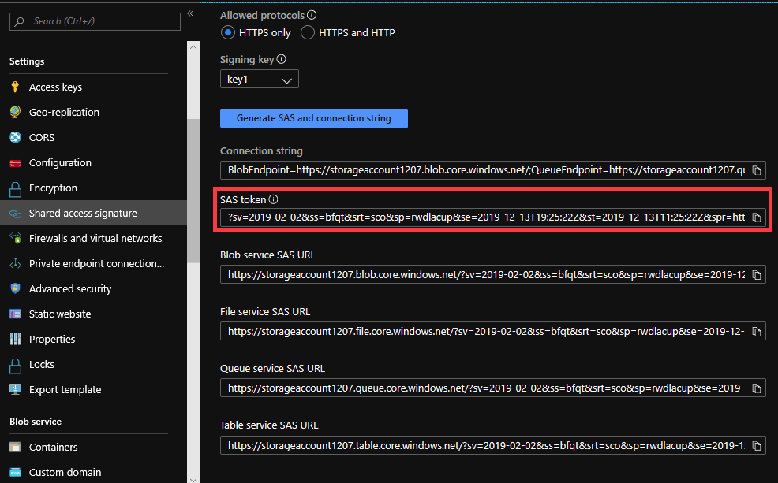Image resolution: width=778 pixels, height=483 pixels.
Task: Copy the Blob service SAS URL
Action: [756, 274]
